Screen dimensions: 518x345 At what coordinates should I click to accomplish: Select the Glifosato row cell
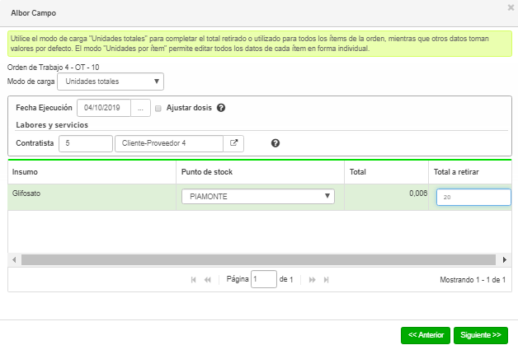tap(92, 198)
